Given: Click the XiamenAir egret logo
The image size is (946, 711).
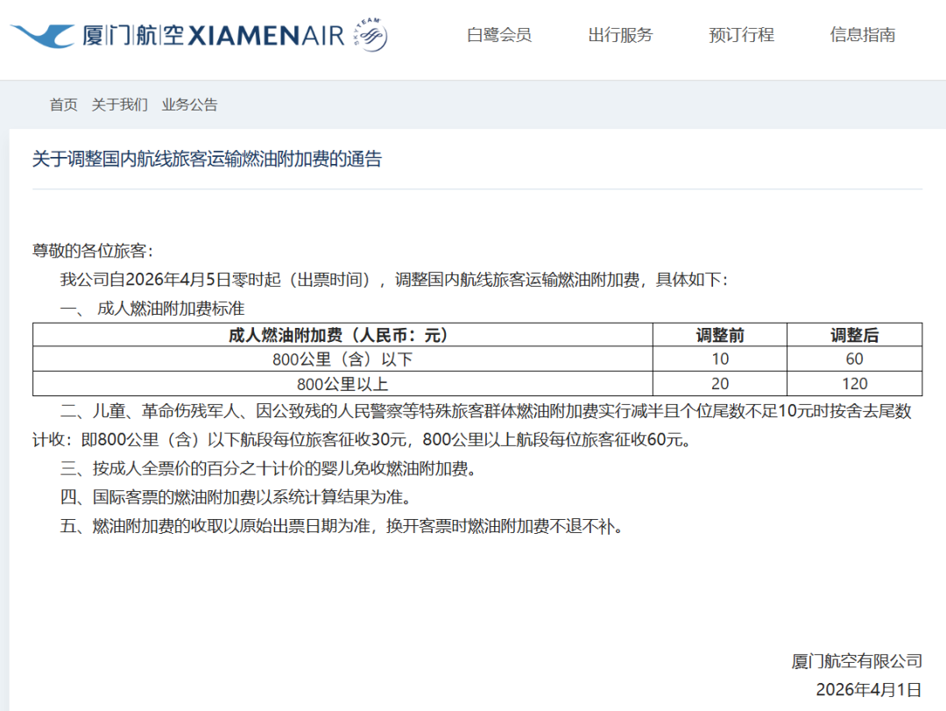Looking at the screenshot, I should [x=46, y=35].
